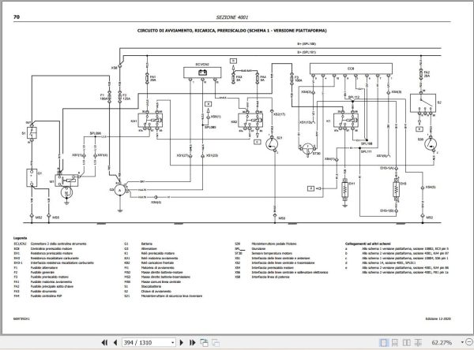
Task: Click the F3 100A fuse label
Action: point(298,79)
